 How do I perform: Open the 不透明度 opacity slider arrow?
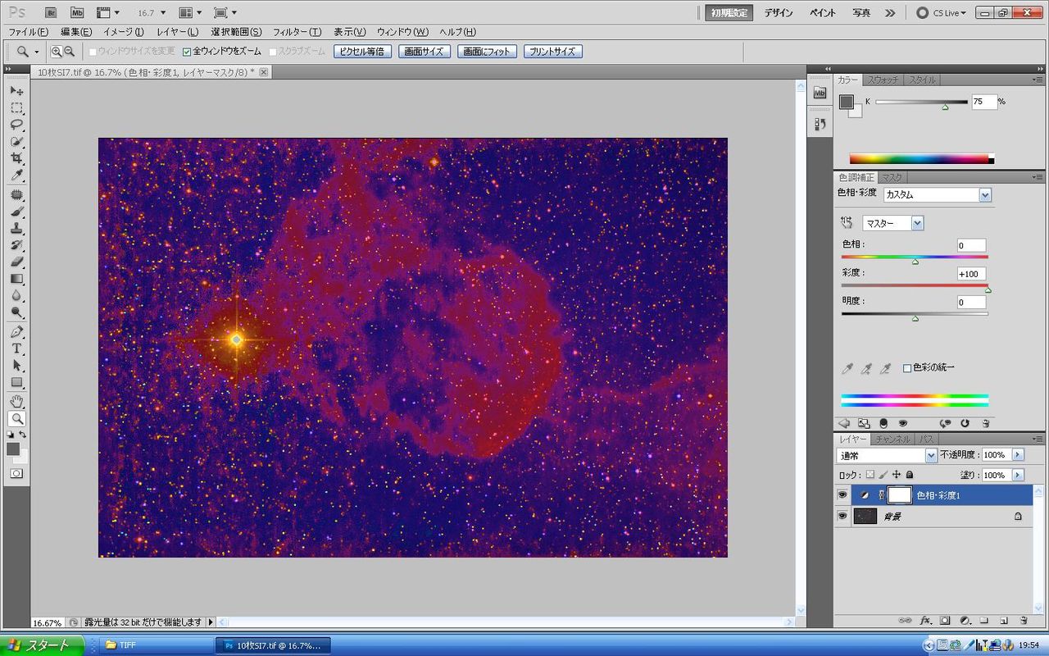tap(1018, 454)
